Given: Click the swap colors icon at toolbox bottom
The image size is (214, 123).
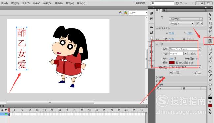Looking at the screenshot, I should [x=210, y=113].
